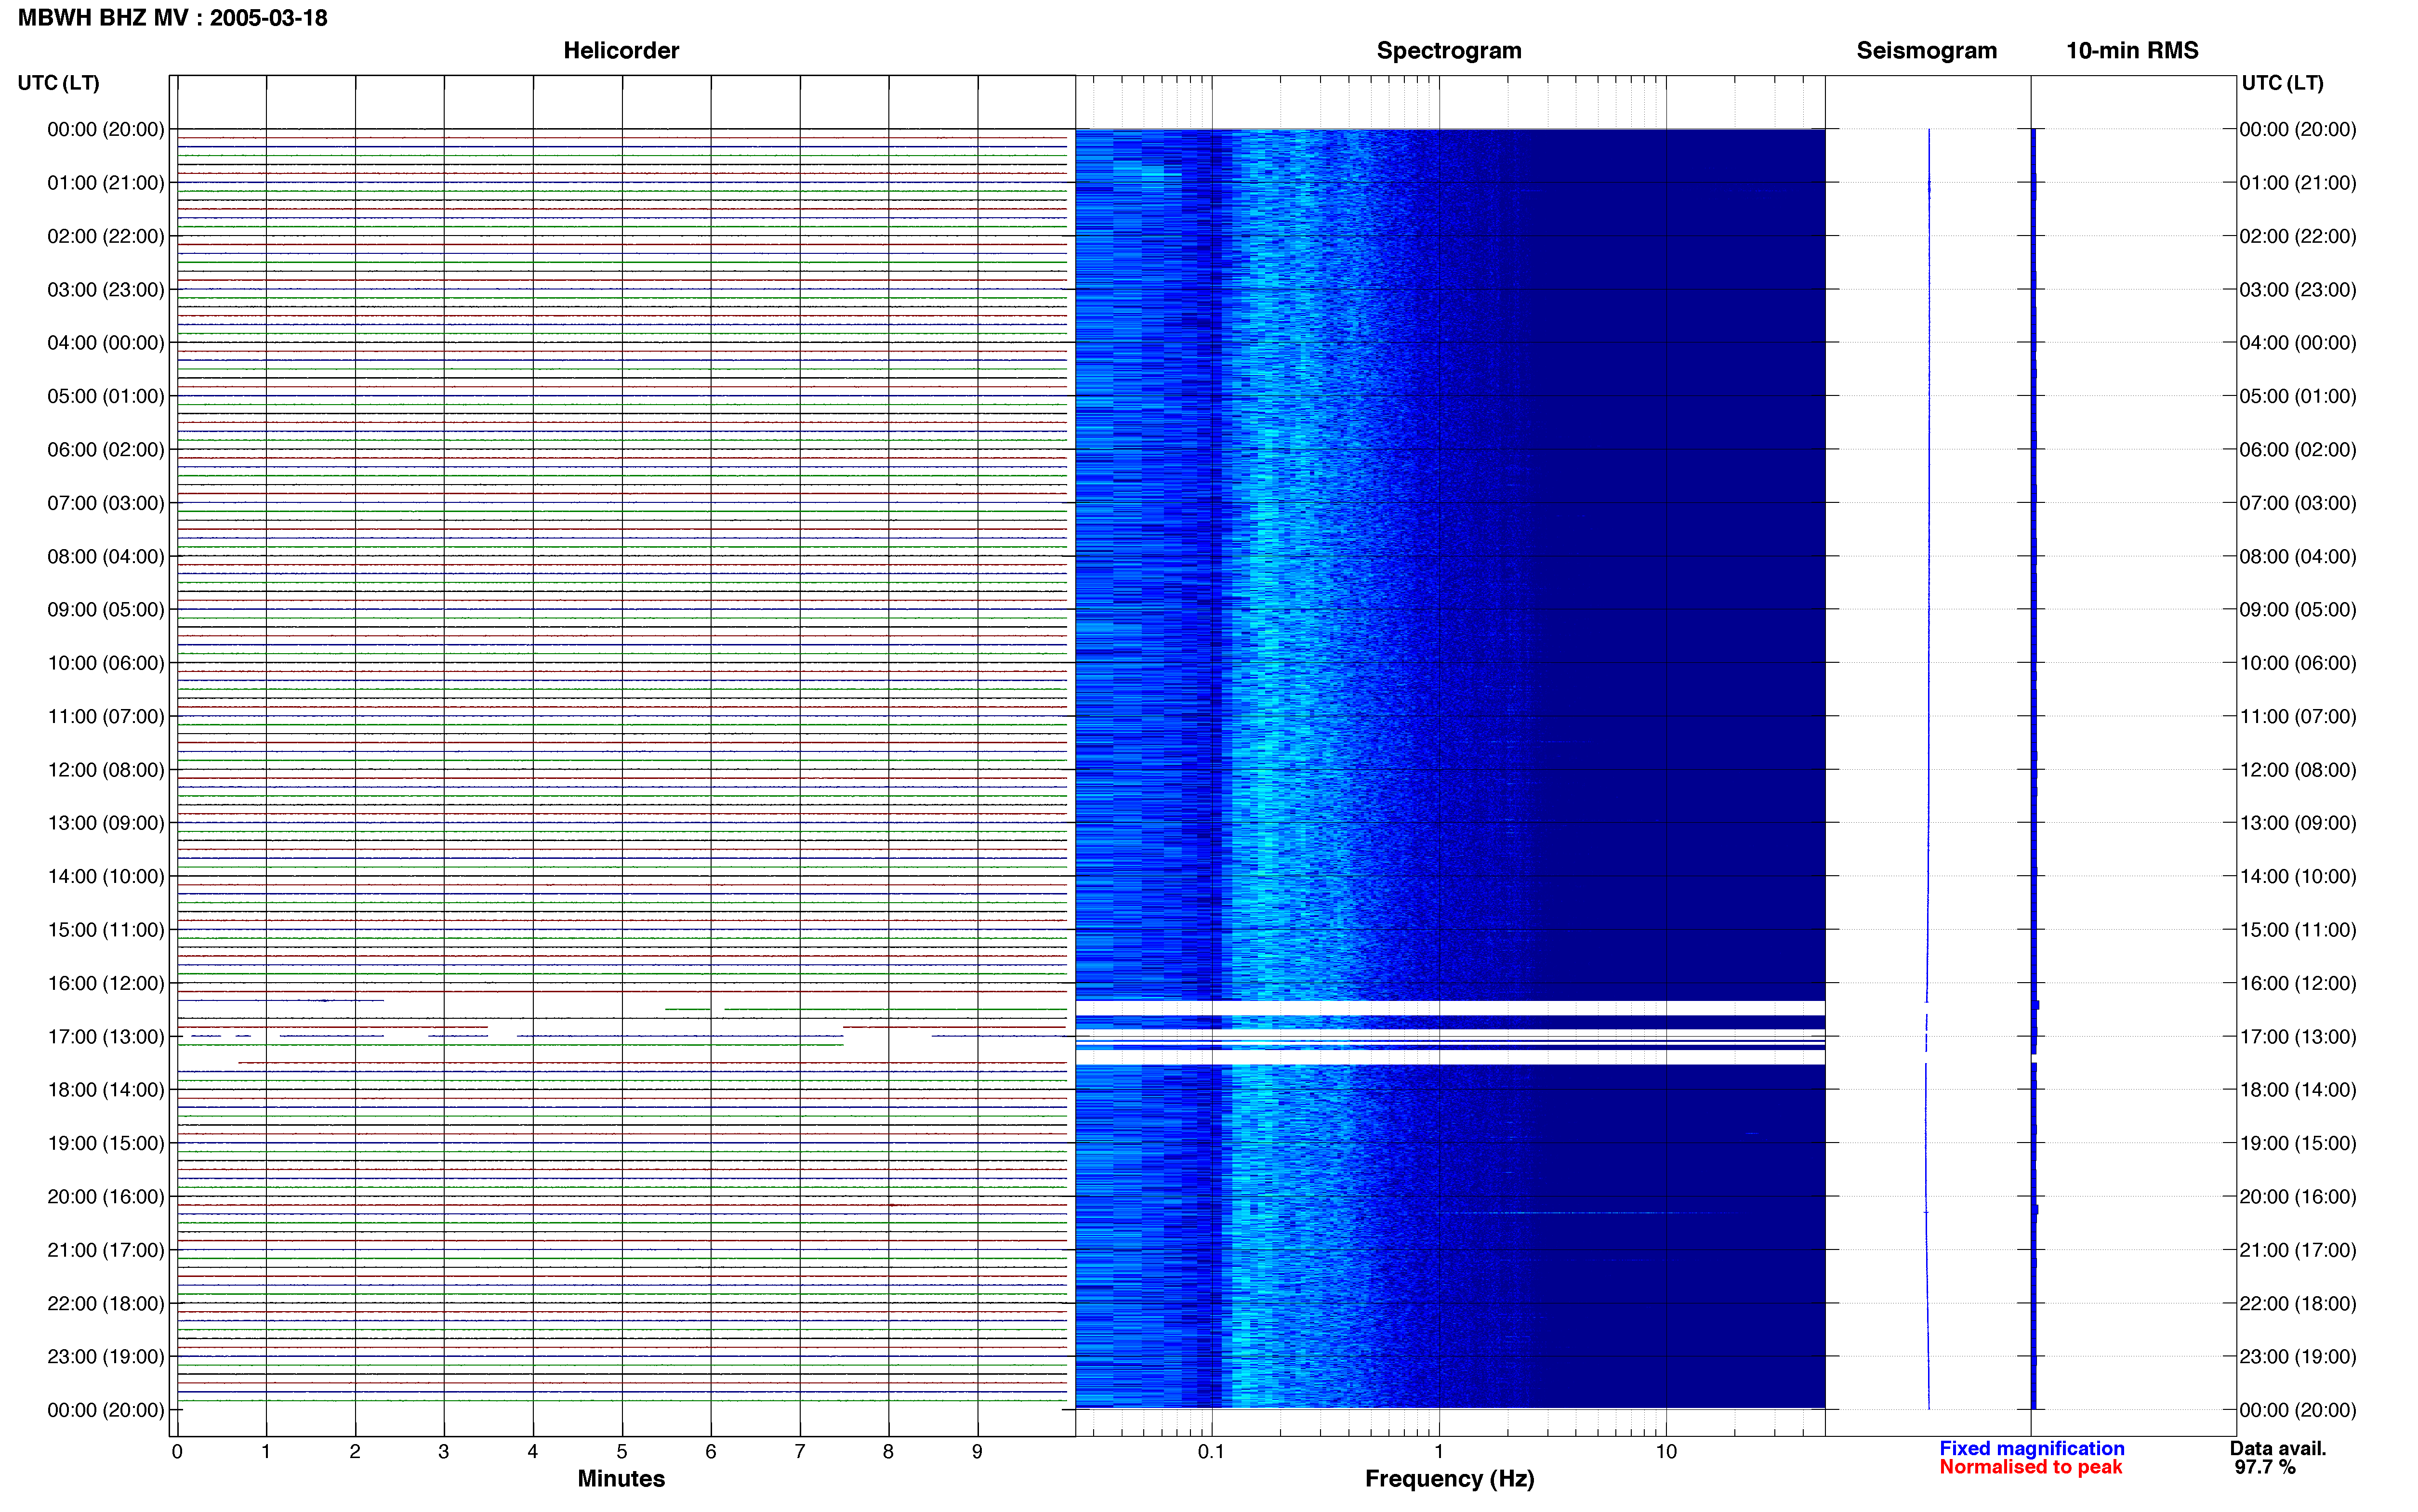Click the left '14:00 (10:00)' time label
Image resolution: width=2418 pixels, height=1512 pixels.
pyautogui.click(x=106, y=877)
